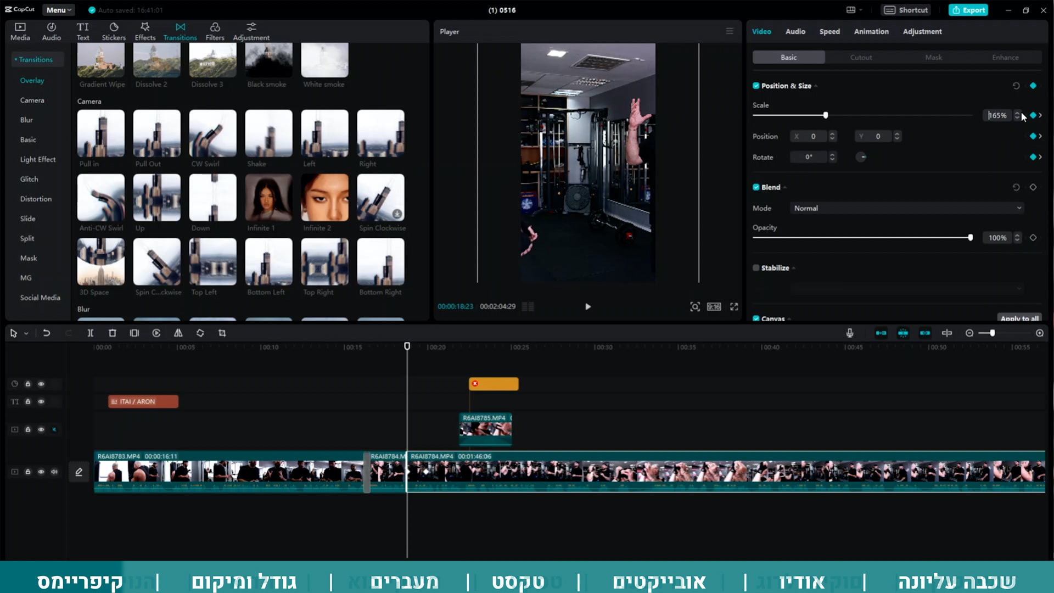Open the Audio library icon

coord(51,31)
